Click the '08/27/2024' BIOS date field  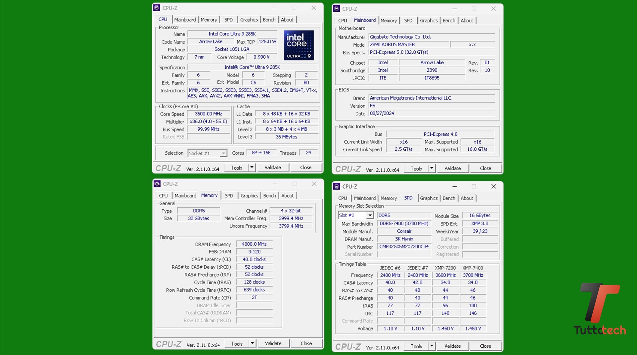click(x=432, y=113)
